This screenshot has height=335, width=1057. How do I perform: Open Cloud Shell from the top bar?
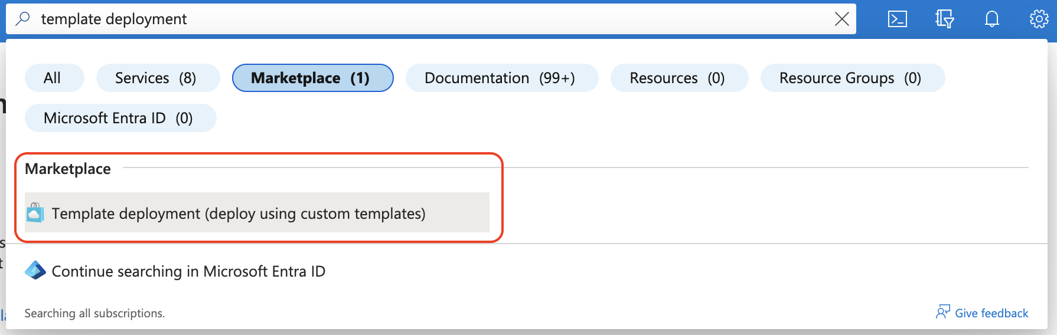coord(897,19)
